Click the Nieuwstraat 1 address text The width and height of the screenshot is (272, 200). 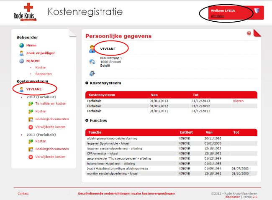(x=111, y=58)
